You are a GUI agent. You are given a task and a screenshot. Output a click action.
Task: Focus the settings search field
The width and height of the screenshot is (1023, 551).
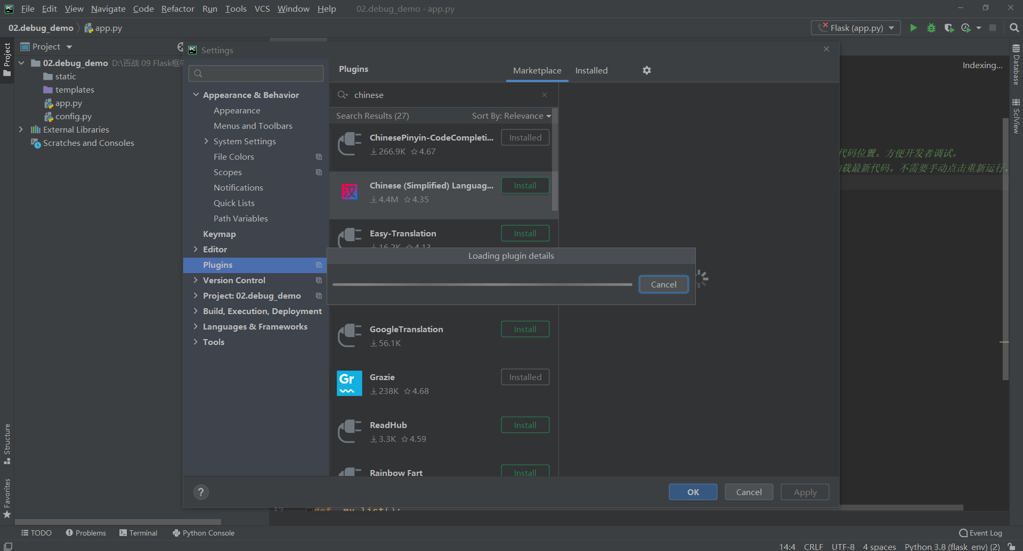pyautogui.click(x=256, y=73)
